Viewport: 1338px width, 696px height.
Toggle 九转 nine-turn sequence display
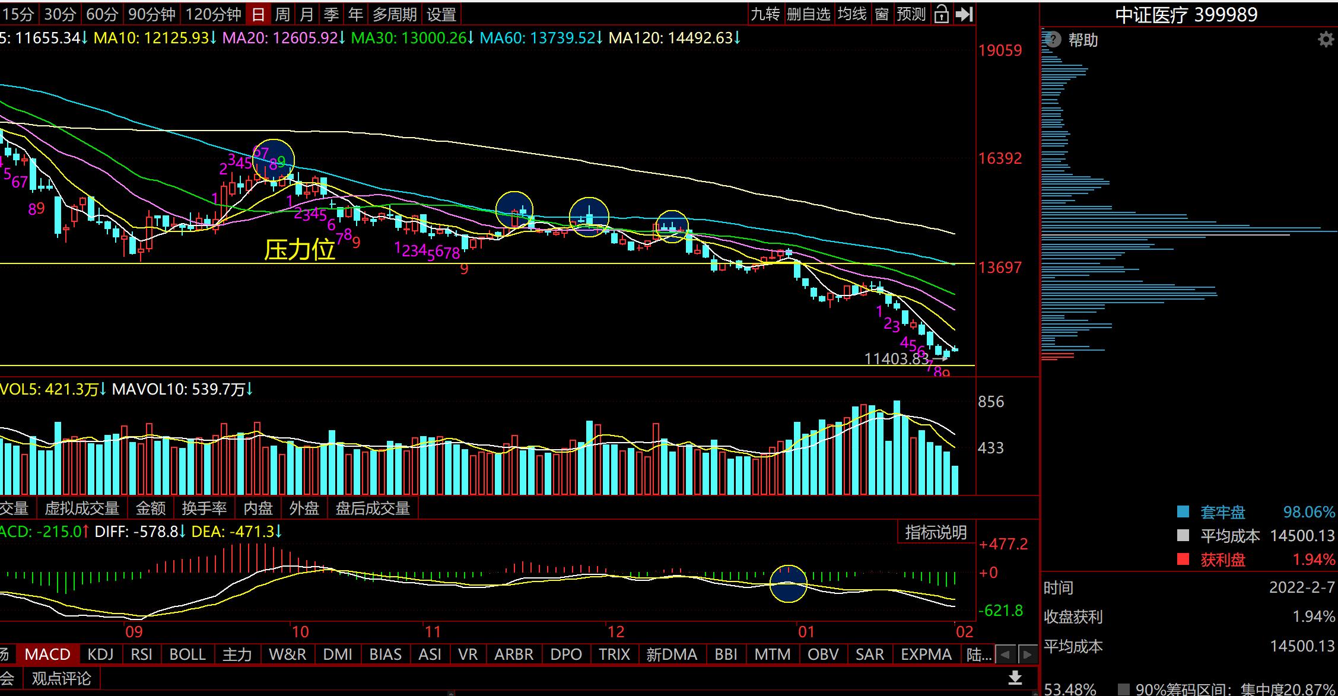coord(765,14)
